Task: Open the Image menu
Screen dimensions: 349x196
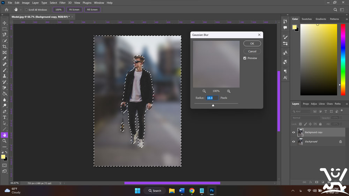Action: coord(25,3)
